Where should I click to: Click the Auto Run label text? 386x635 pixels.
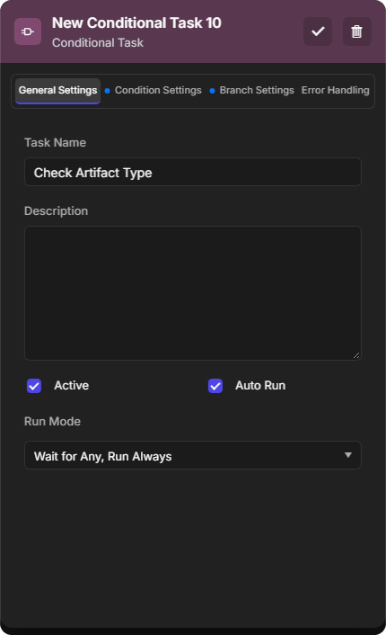pos(260,386)
